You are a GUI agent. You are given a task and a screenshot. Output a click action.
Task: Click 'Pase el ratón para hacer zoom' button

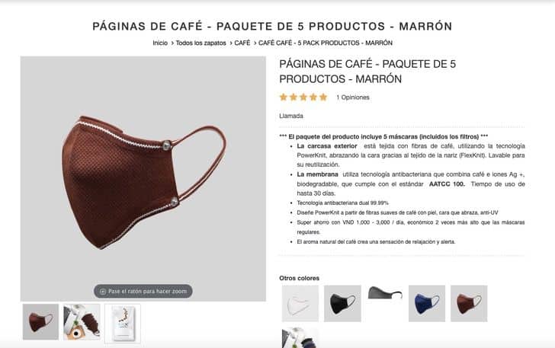(143, 291)
